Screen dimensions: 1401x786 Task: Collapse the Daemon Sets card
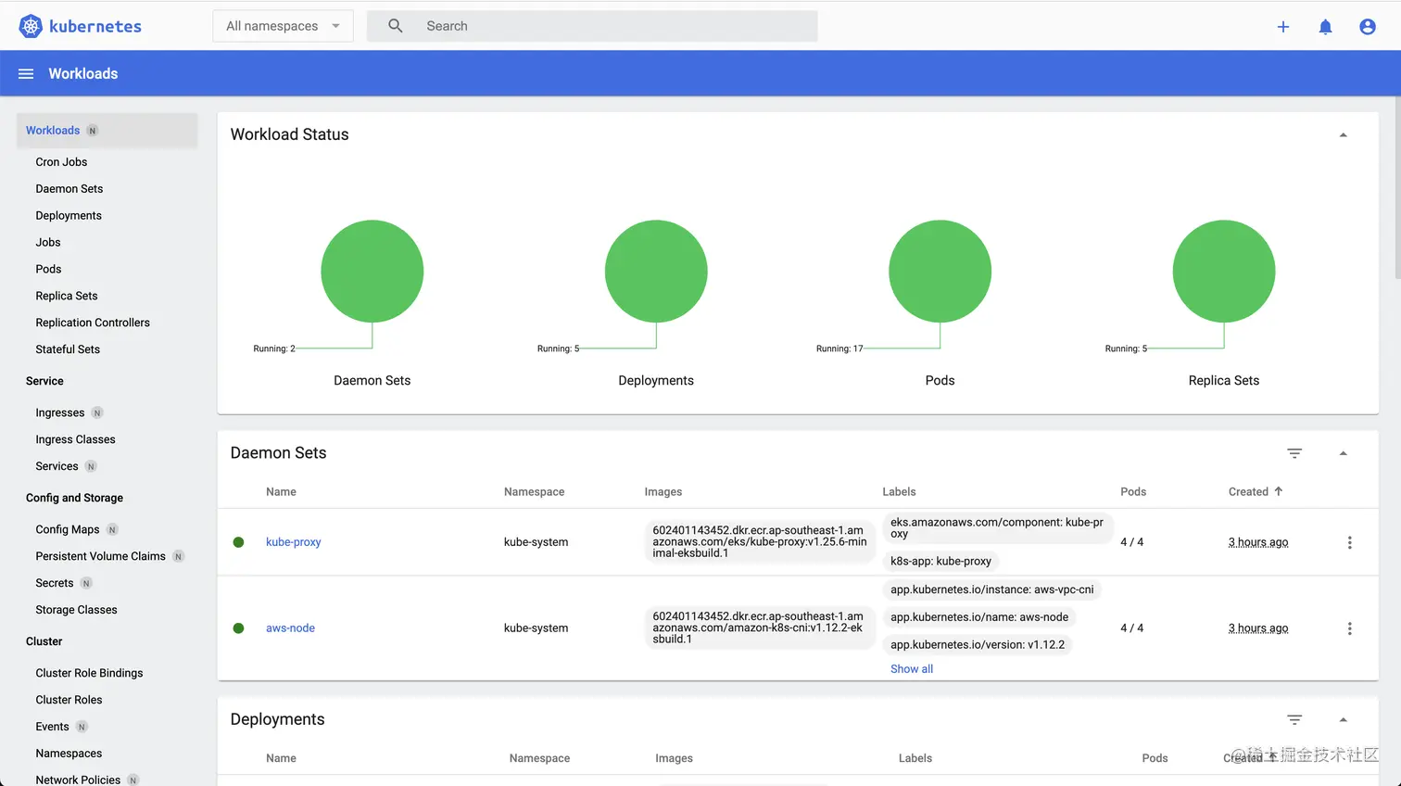(1343, 453)
